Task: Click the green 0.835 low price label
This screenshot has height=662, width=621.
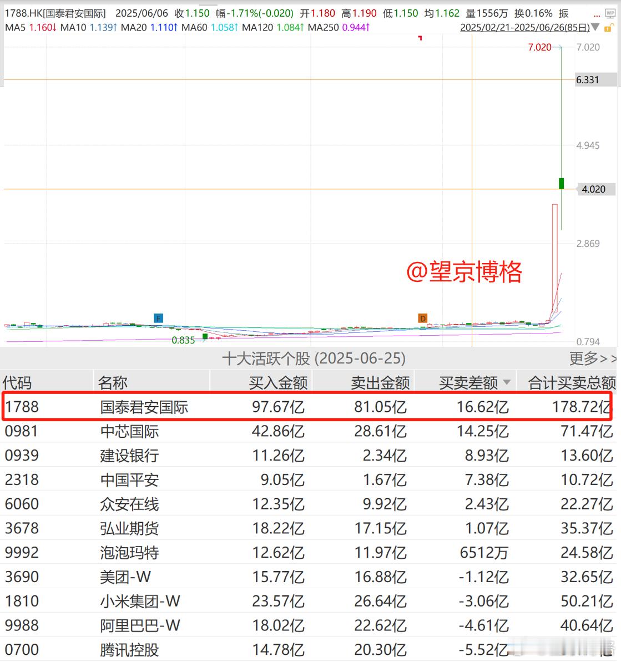Action: tap(183, 340)
